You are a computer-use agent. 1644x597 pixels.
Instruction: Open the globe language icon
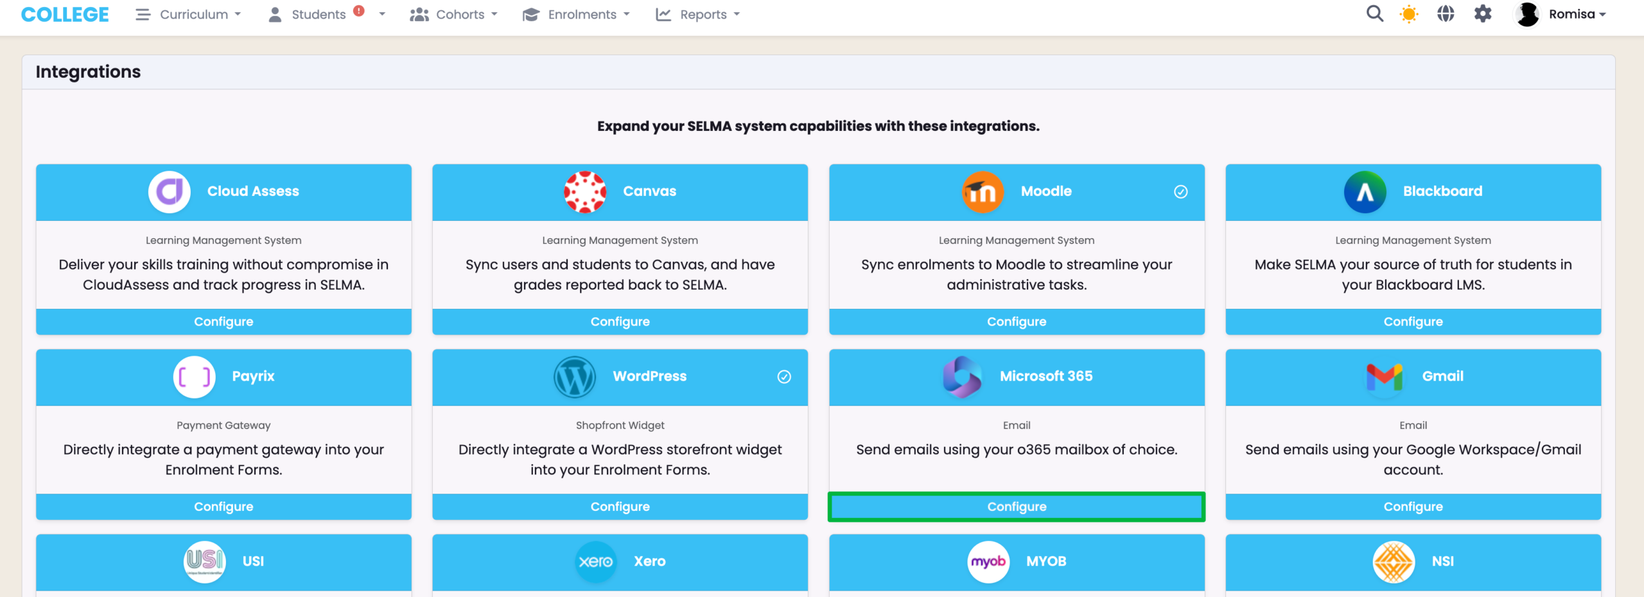[x=1446, y=14]
